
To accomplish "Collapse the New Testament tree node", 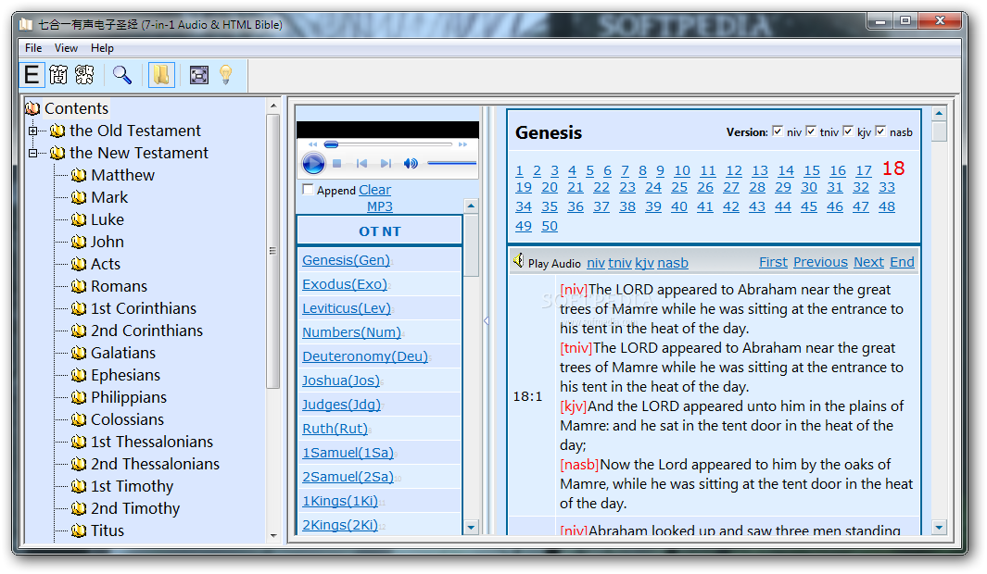I will pos(32,153).
